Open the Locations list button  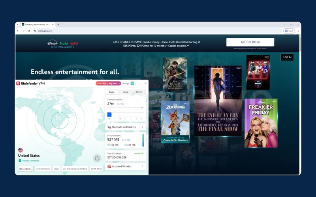point(25,169)
